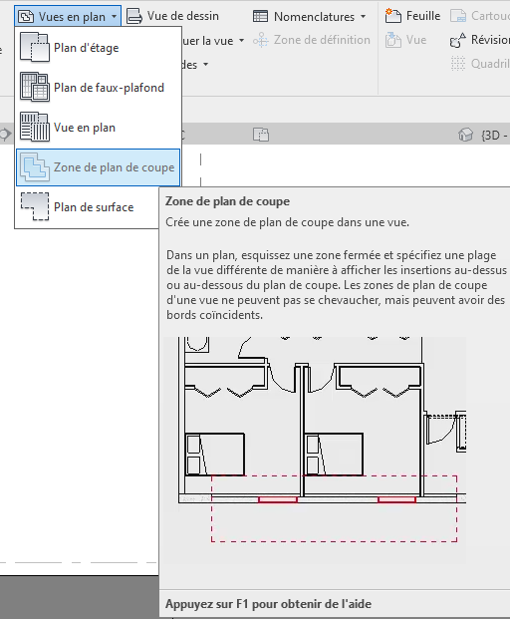This screenshot has height=619, width=510.
Task: Click the Vue de dessin button label
Action: click(x=183, y=16)
